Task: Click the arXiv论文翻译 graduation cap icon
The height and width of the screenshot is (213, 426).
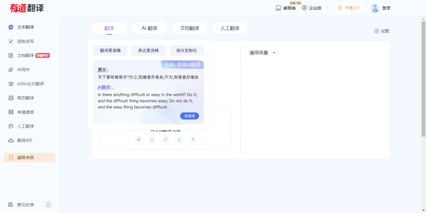Action: (x=11, y=84)
